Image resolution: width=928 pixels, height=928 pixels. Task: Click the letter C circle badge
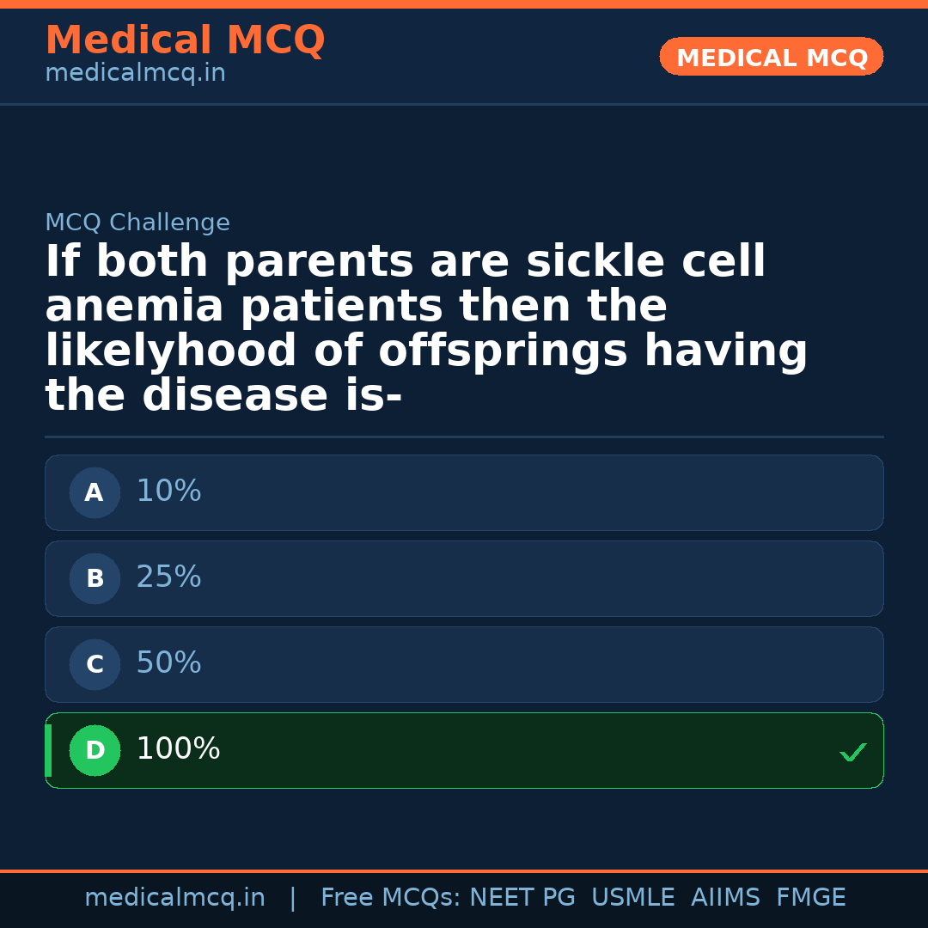95,665
